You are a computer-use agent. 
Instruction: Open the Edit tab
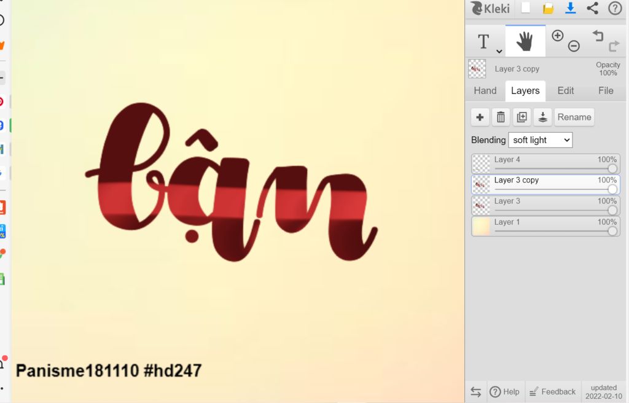[x=566, y=91]
